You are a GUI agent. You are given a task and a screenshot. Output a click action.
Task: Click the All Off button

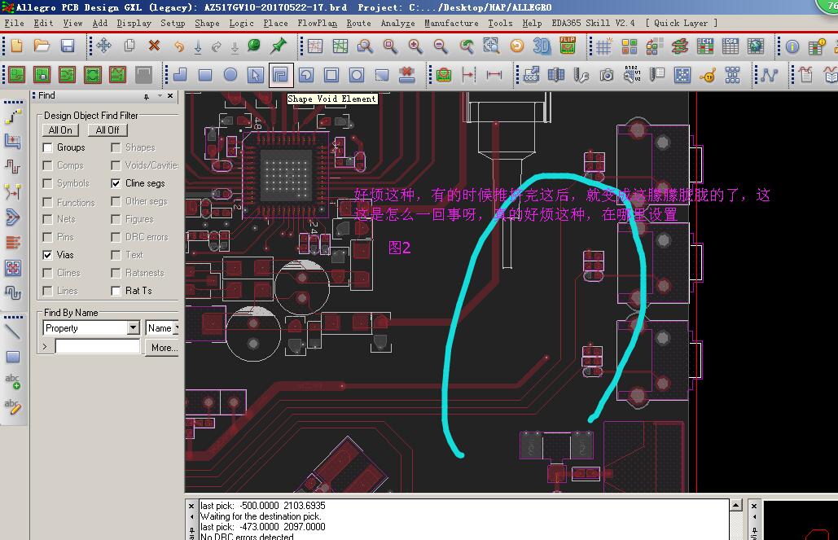107,130
